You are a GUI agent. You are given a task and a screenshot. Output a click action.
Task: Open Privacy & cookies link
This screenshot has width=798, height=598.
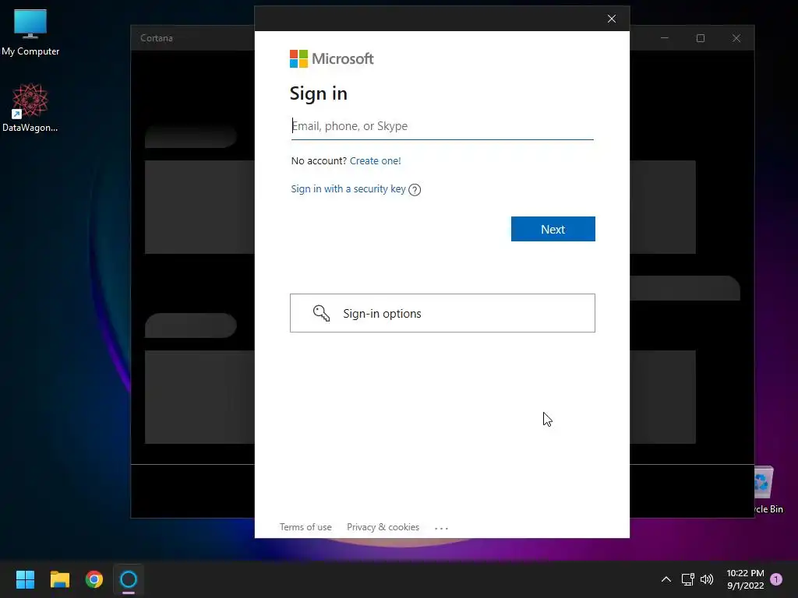[383, 527]
